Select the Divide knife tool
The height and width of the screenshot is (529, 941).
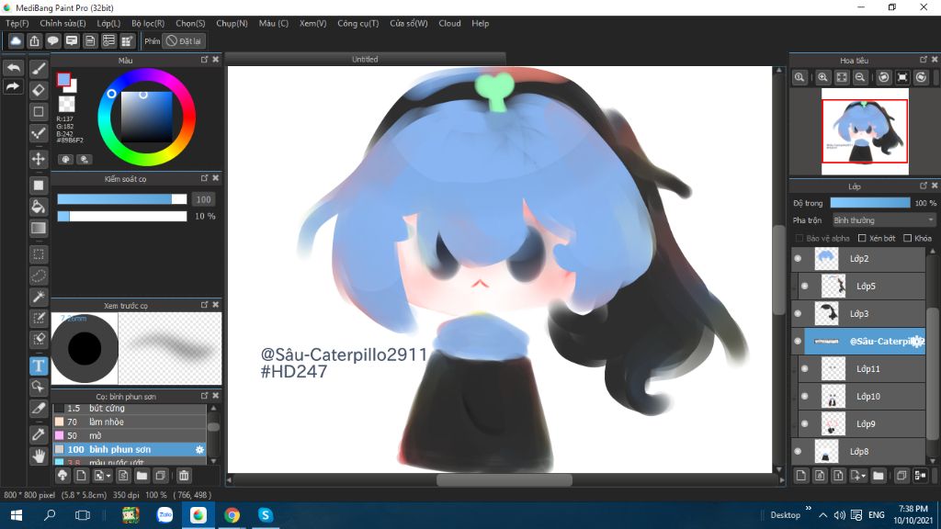39,409
